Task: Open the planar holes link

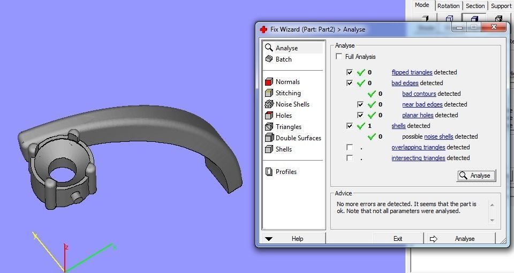Action: (x=418, y=115)
